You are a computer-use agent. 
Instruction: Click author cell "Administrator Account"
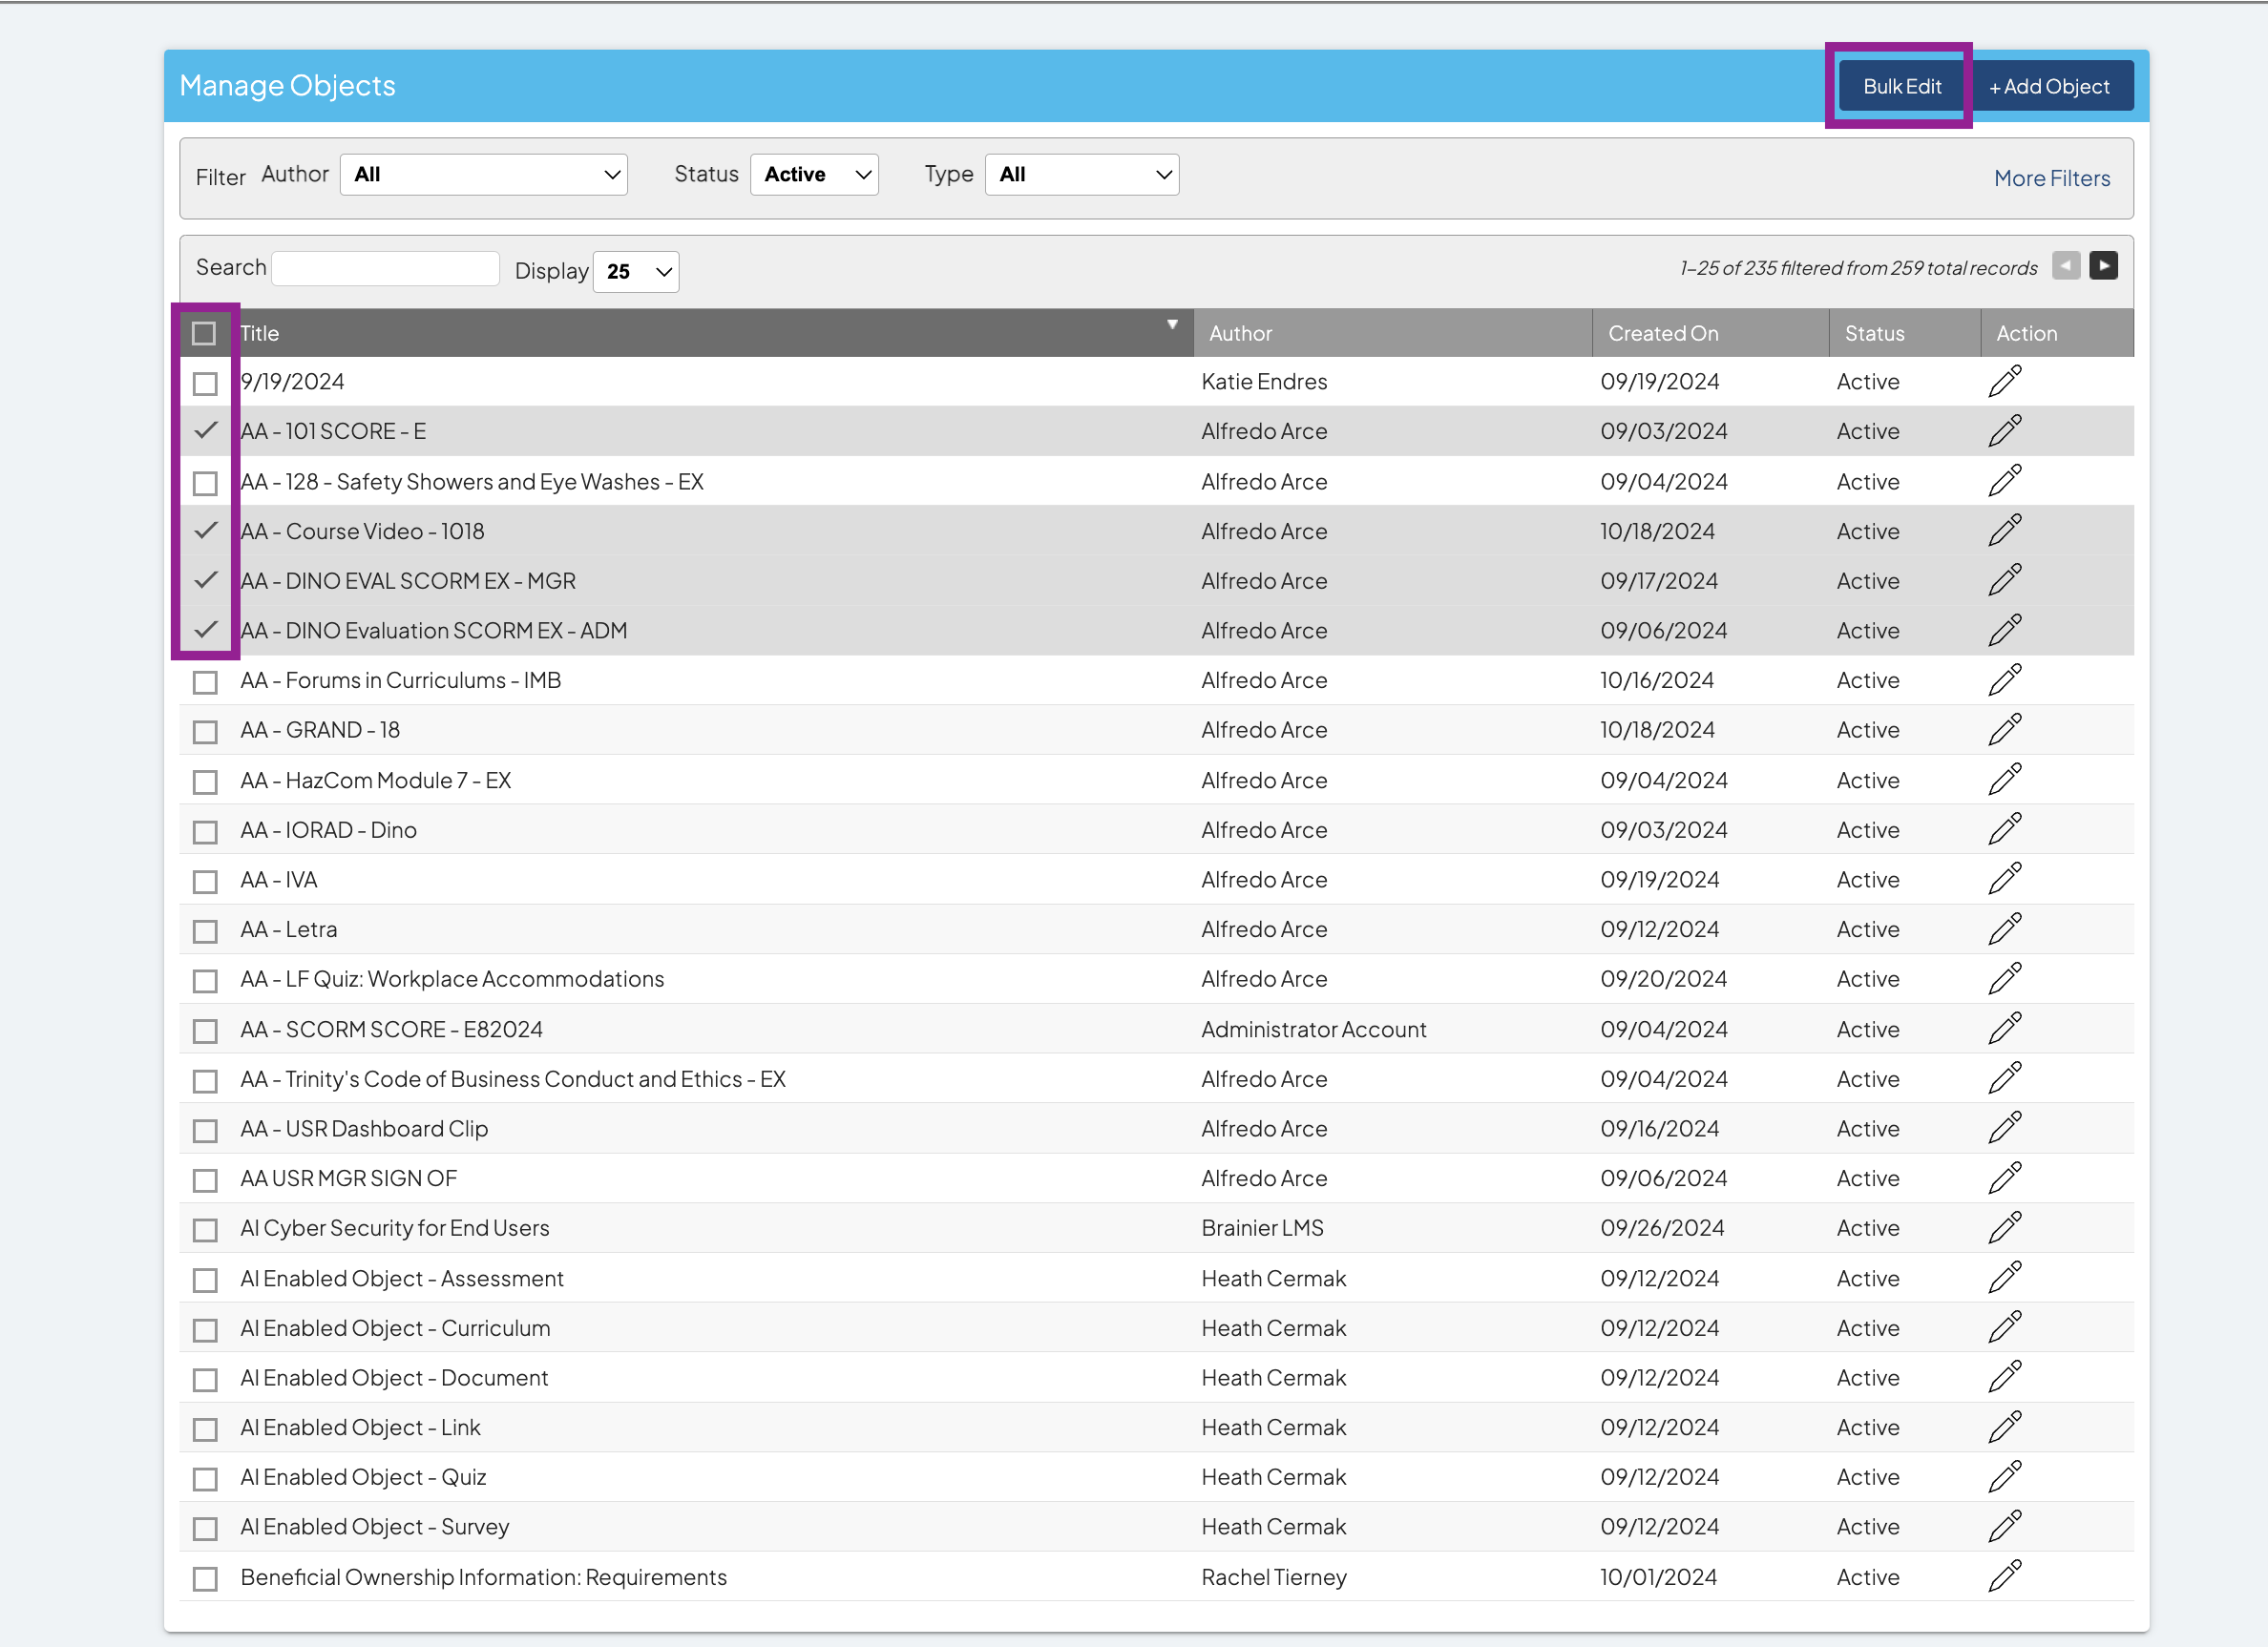[x=1314, y=1030]
